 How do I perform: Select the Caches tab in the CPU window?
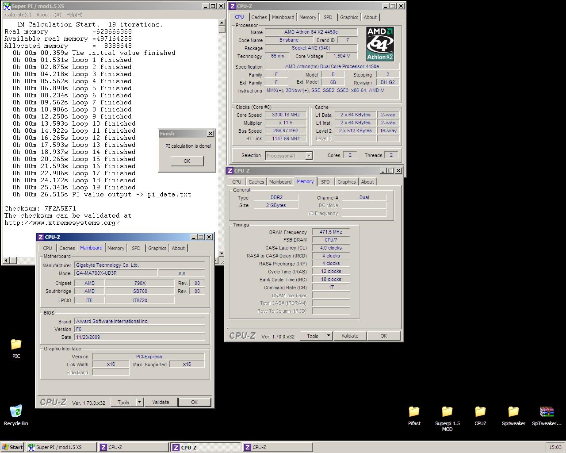[259, 17]
